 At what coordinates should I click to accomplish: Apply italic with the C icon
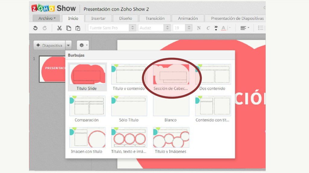pos(208,28)
